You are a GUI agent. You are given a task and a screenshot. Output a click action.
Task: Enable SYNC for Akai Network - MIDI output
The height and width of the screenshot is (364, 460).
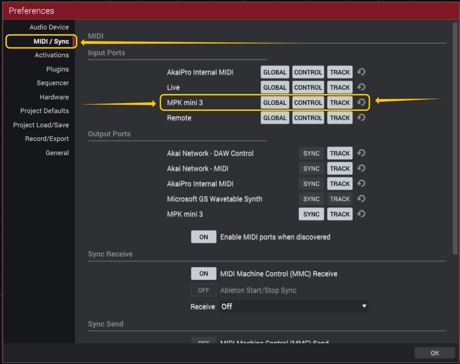tap(311, 168)
